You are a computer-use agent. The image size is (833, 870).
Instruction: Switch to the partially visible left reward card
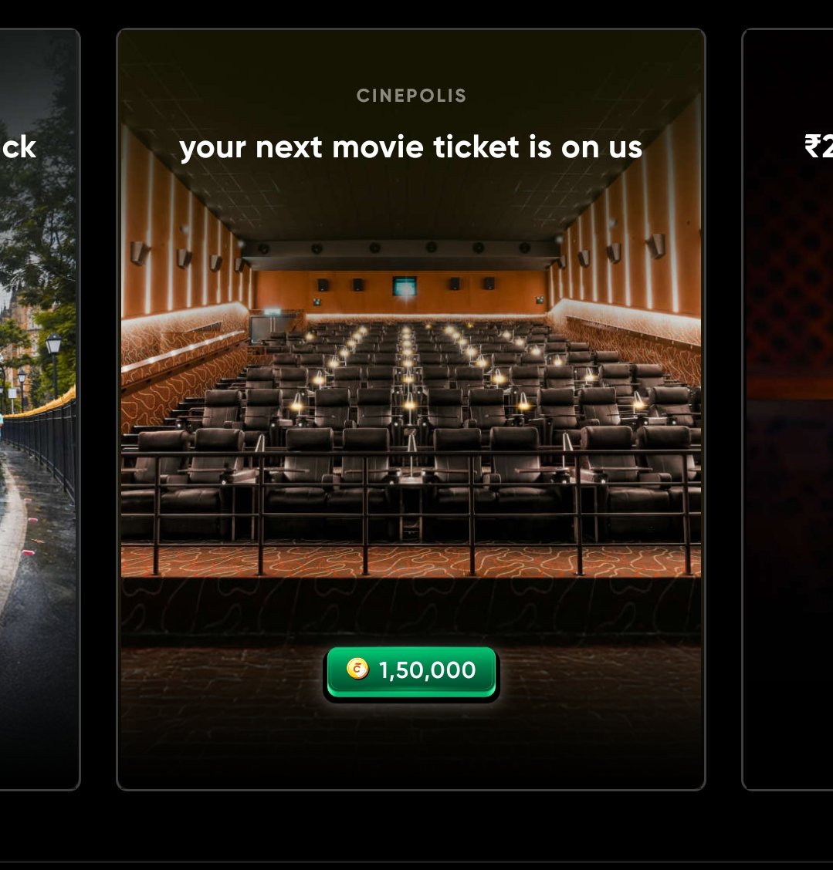click(39, 410)
